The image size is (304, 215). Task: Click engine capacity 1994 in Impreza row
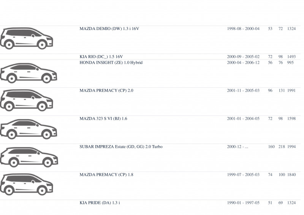pyautogui.click(x=291, y=147)
